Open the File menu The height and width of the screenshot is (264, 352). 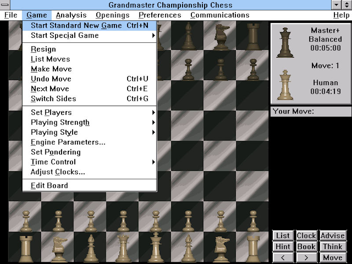pyautogui.click(x=11, y=15)
